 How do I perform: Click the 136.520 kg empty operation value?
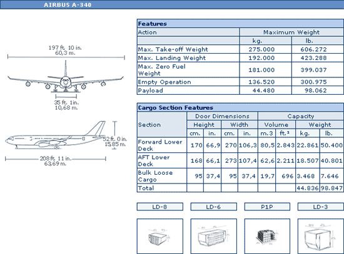click(x=261, y=82)
